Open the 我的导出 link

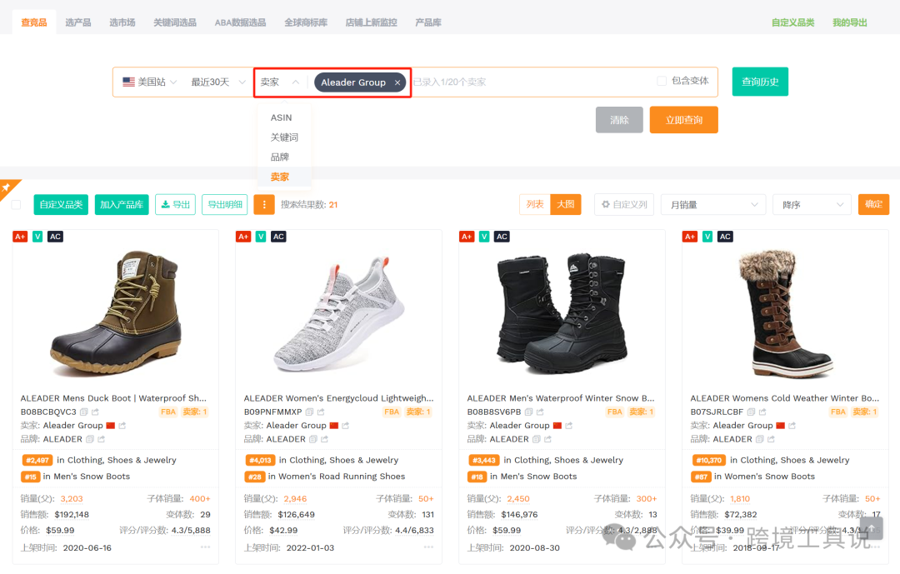click(849, 22)
